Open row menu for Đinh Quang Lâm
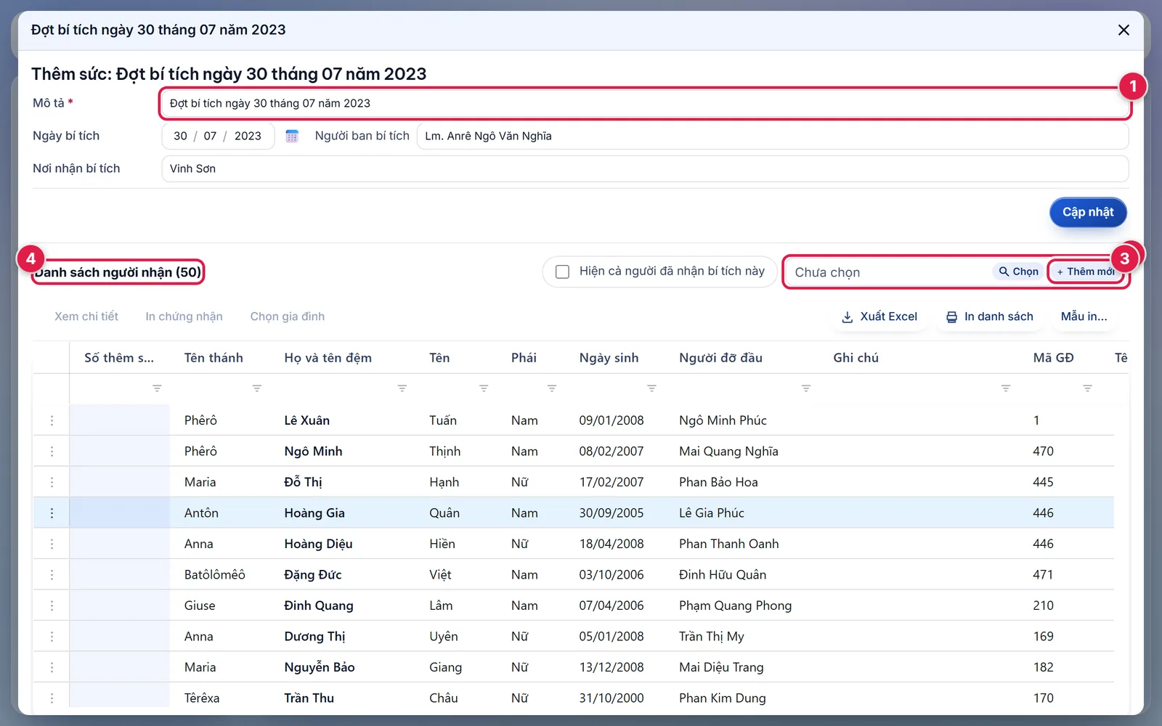Screen dimensions: 1162x726 [x=52, y=605]
